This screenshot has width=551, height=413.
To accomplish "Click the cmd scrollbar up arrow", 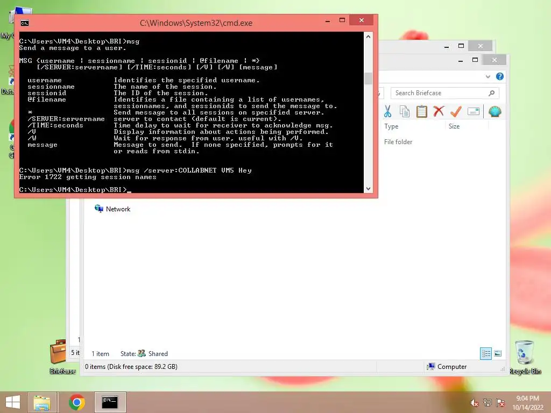I will [368, 37].
